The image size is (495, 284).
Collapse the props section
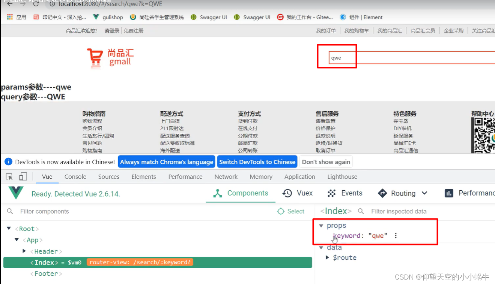pyautogui.click(x=321, y=226)
